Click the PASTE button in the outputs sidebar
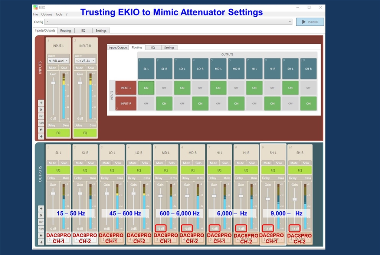Screen dimensions: 380x255 pyautogui.click(x=41, y=229)
